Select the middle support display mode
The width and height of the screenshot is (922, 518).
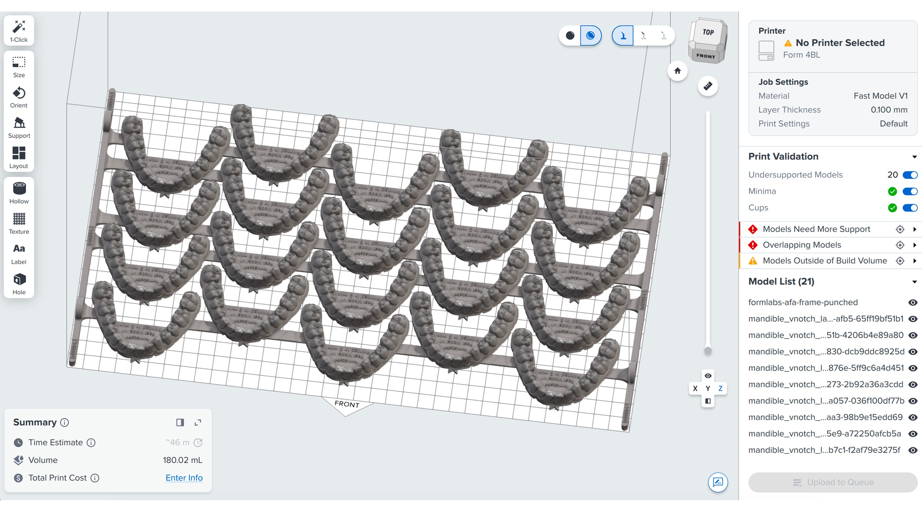pos(644,35)
